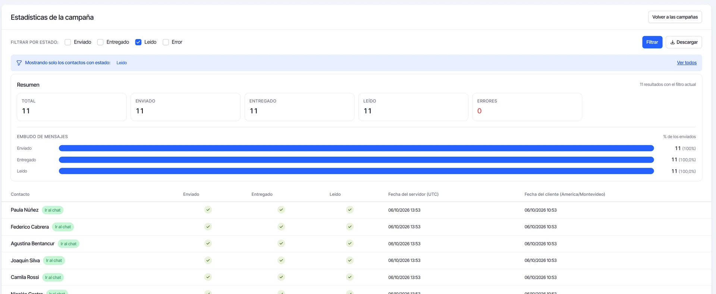
Task: Click Agustina Bentancur's Leído status icon
Action: [350, 243]
